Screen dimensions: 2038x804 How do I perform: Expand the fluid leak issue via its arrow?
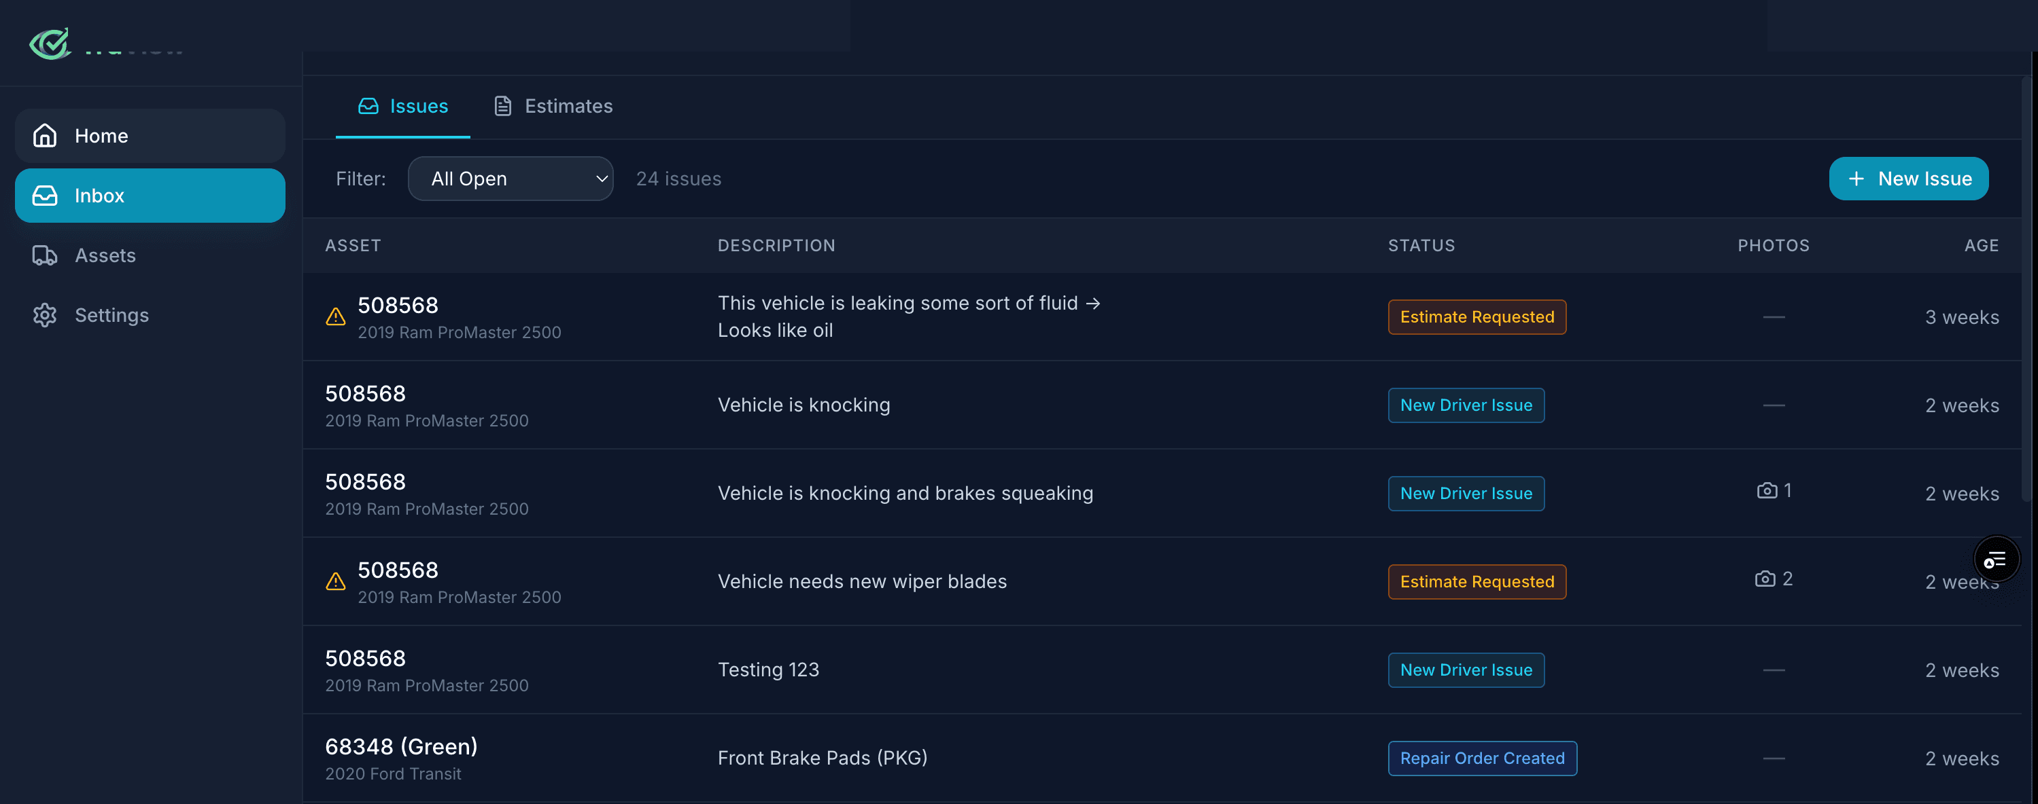1094,303
